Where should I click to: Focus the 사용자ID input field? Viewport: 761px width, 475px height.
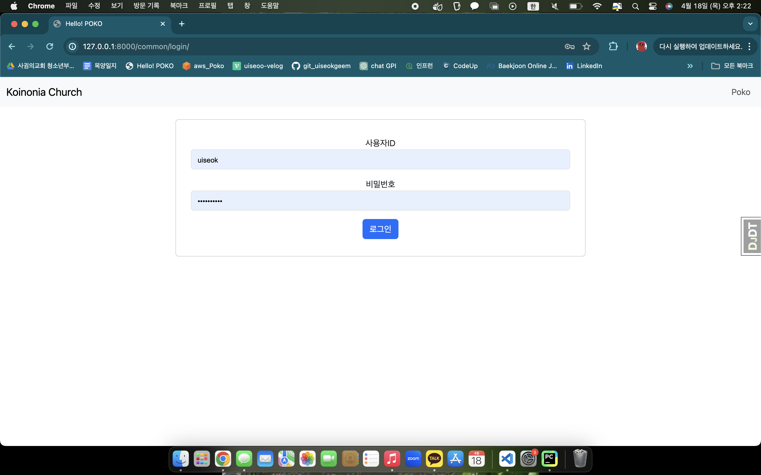click(380, 160)
